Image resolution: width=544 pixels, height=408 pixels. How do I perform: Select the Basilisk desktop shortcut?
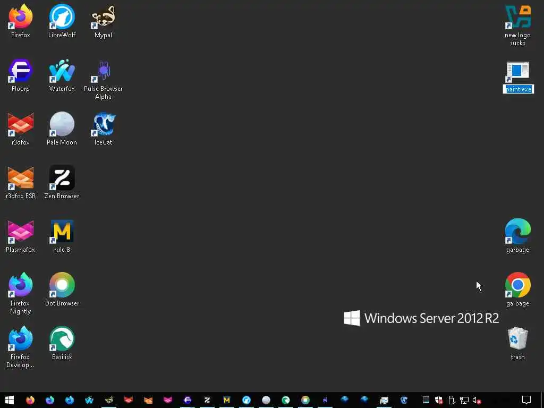click(62, 343)
